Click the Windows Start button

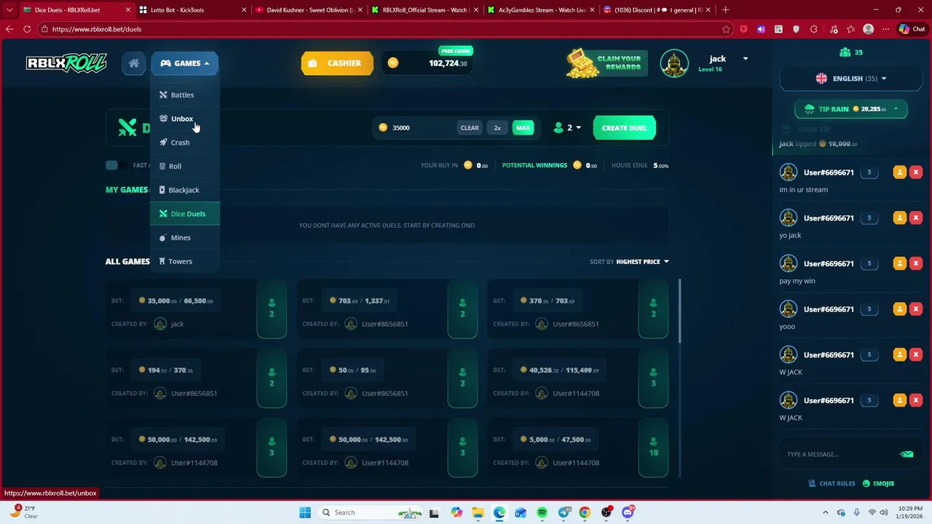click(x=305, y=512)
